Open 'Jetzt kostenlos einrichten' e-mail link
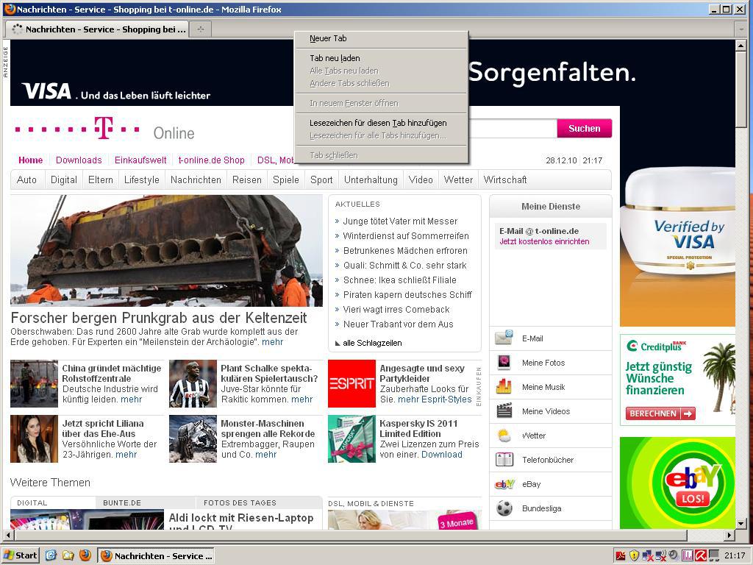753x565 pixels. tap(544, 241)
